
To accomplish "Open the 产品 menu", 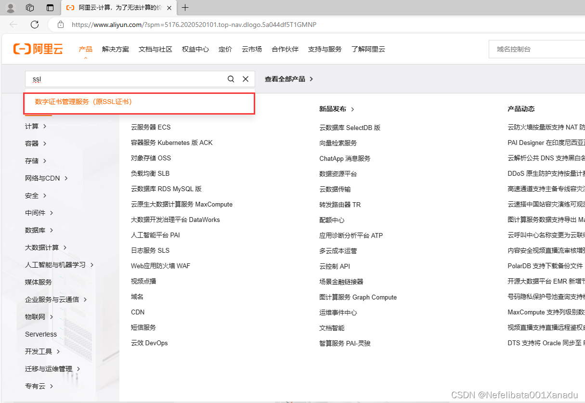I will tap(86, 49).
